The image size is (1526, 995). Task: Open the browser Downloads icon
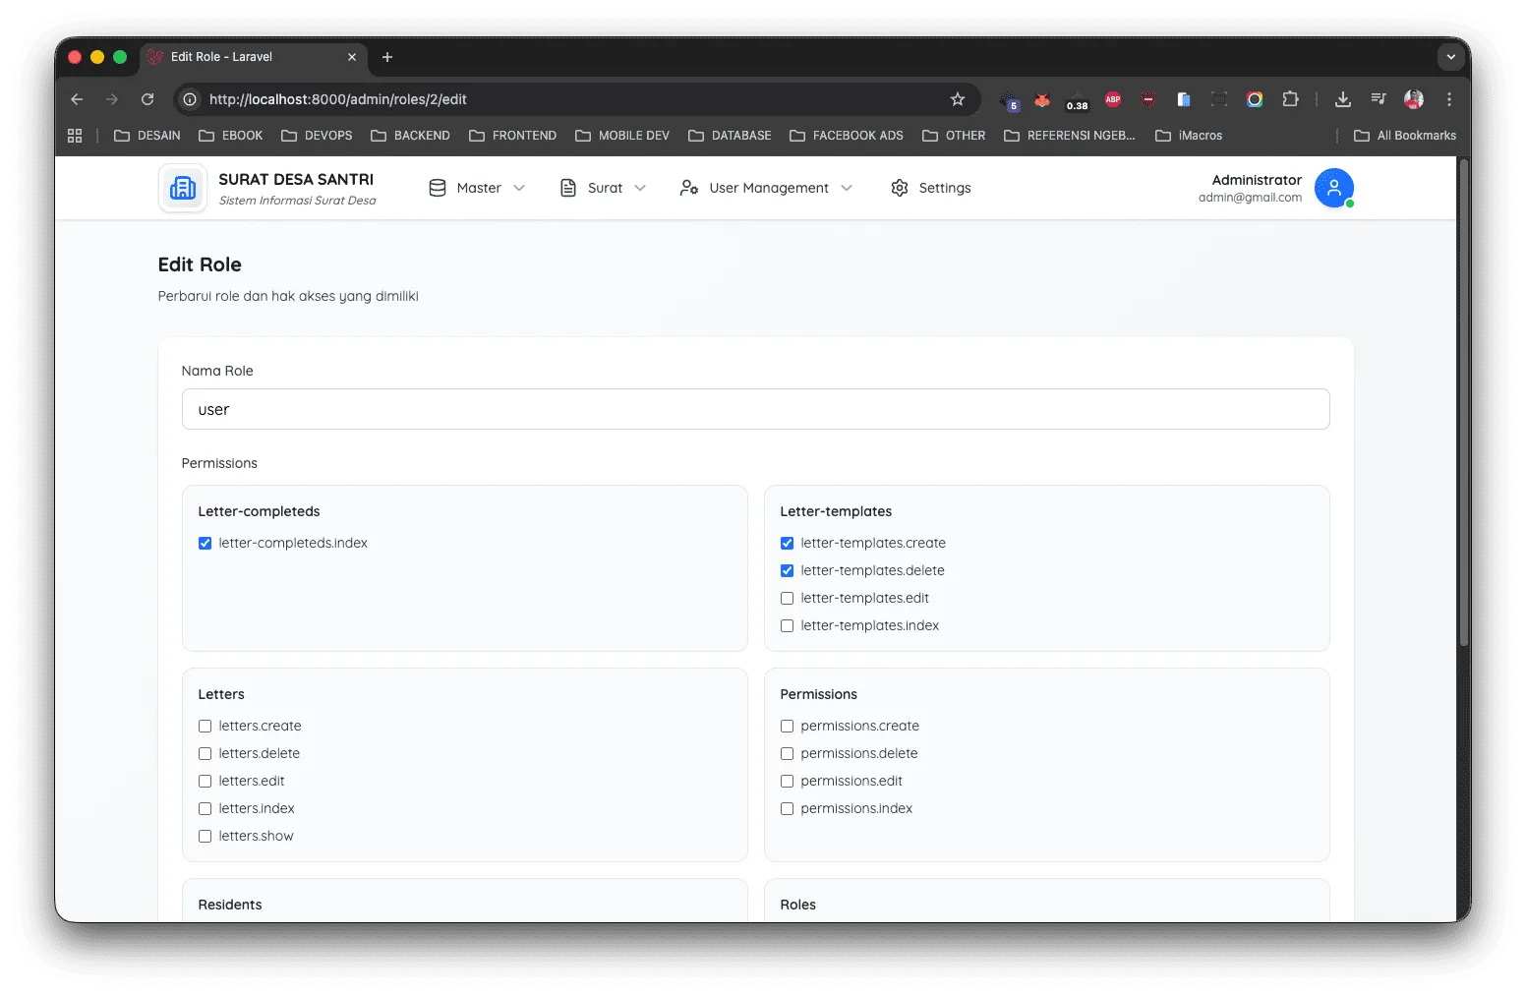click(1343, 99)
